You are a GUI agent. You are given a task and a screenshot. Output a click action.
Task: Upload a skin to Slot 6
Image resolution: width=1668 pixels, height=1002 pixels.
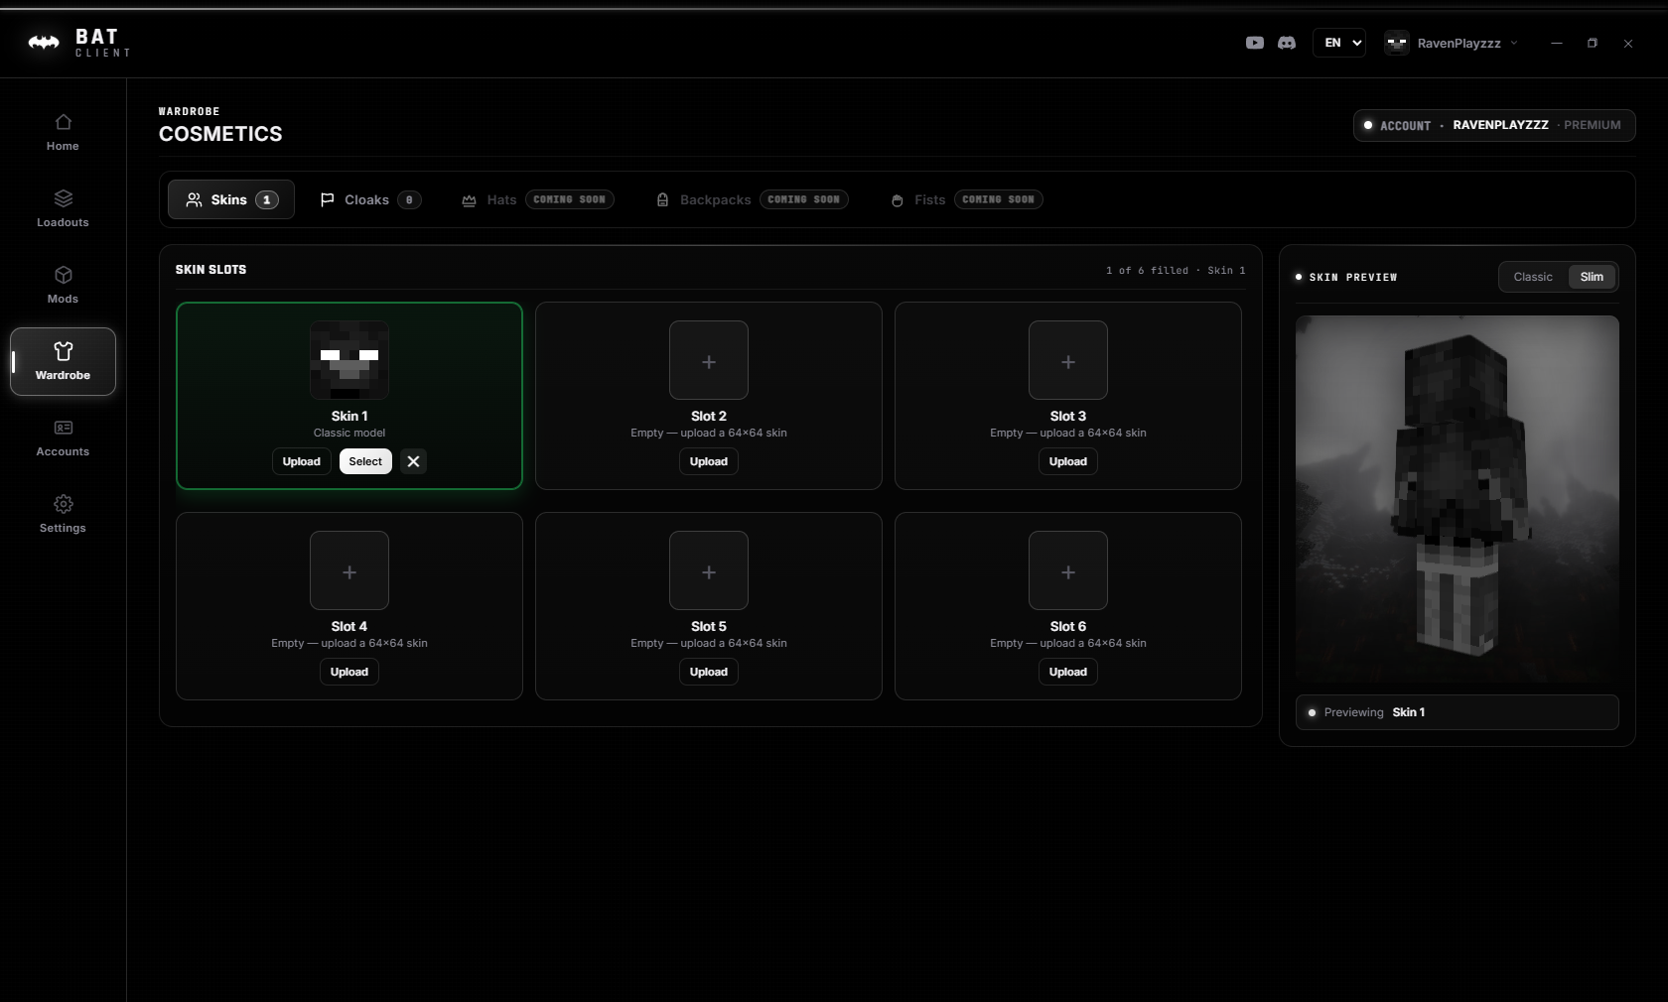click(1068, 672)
